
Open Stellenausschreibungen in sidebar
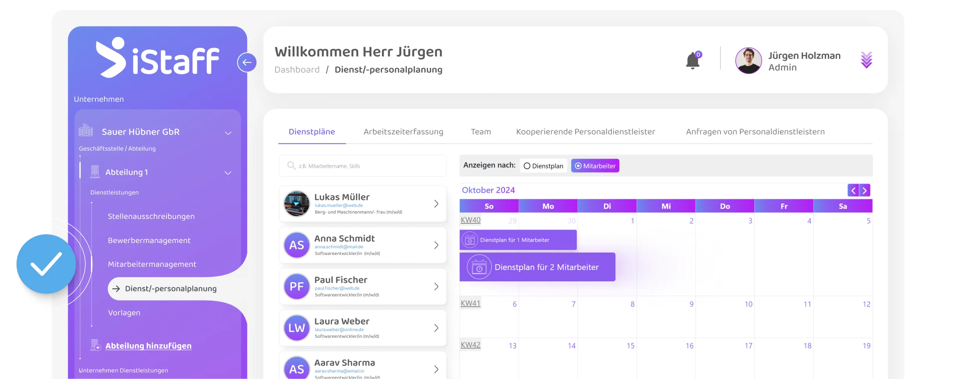151,216
